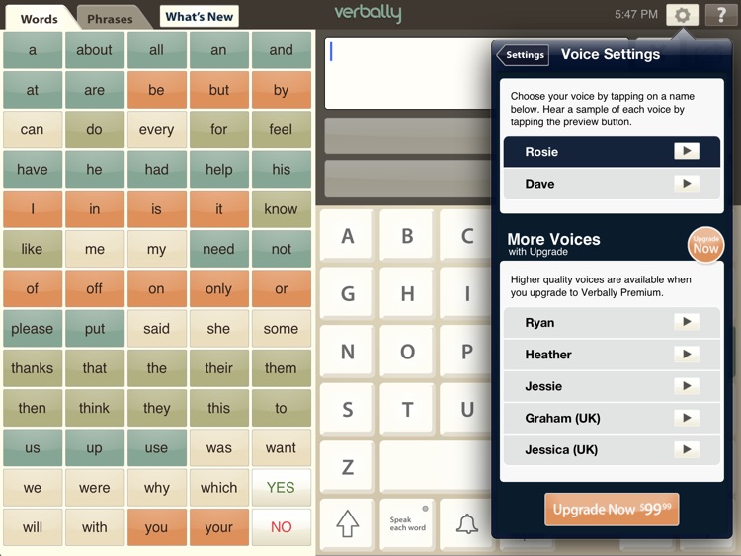Tap into the message text field
The image size is (741, 556).
click(408, 73)
